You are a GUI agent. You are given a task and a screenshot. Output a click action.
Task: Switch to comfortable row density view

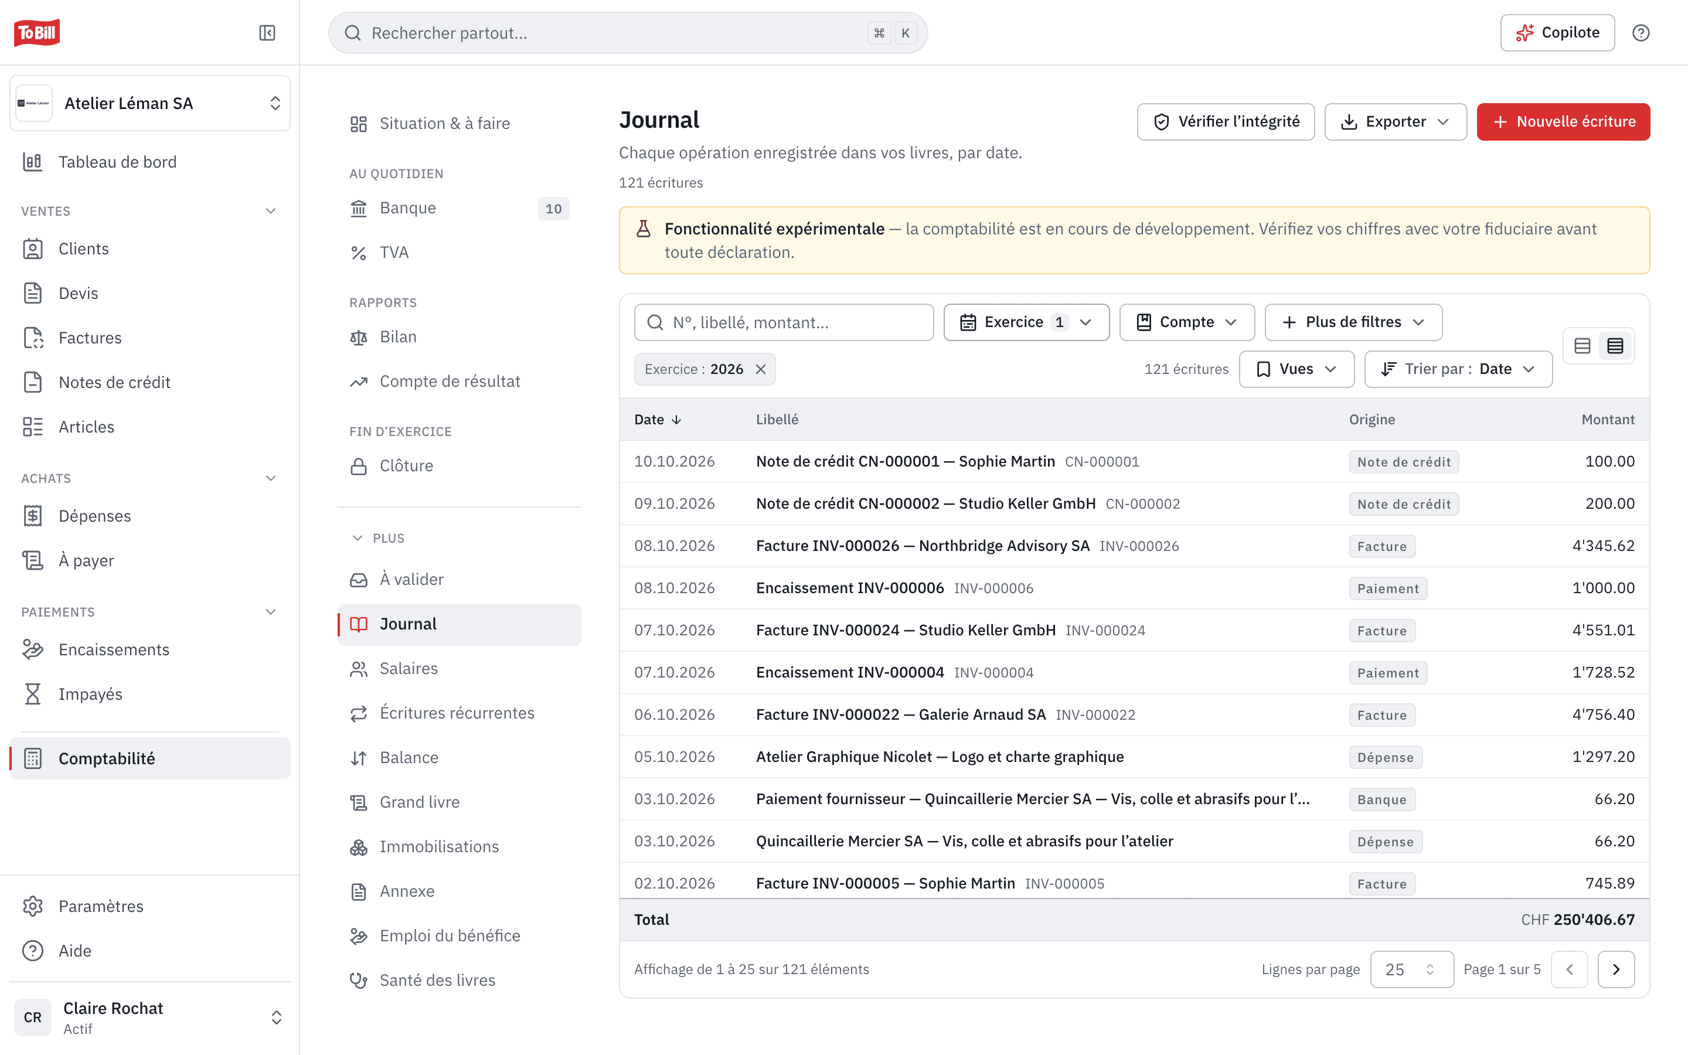pyautogui.click(x=1582, y=346)
